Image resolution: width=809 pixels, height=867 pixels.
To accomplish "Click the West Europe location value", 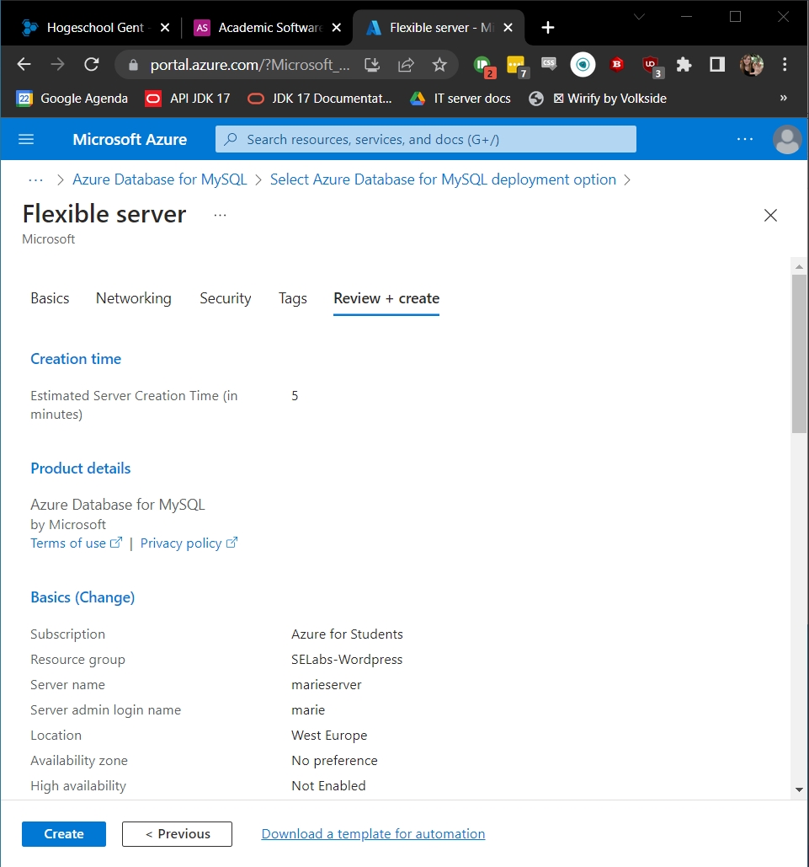I will click(329, 736).
